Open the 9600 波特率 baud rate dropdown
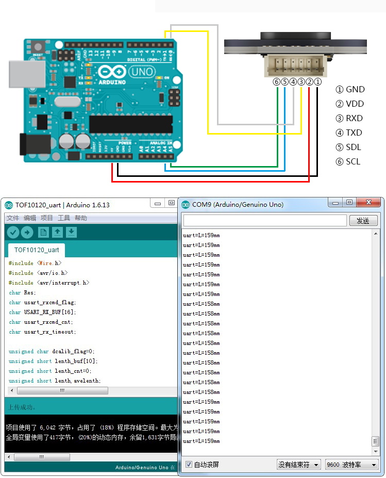386x478 pixels. [352, 465]
